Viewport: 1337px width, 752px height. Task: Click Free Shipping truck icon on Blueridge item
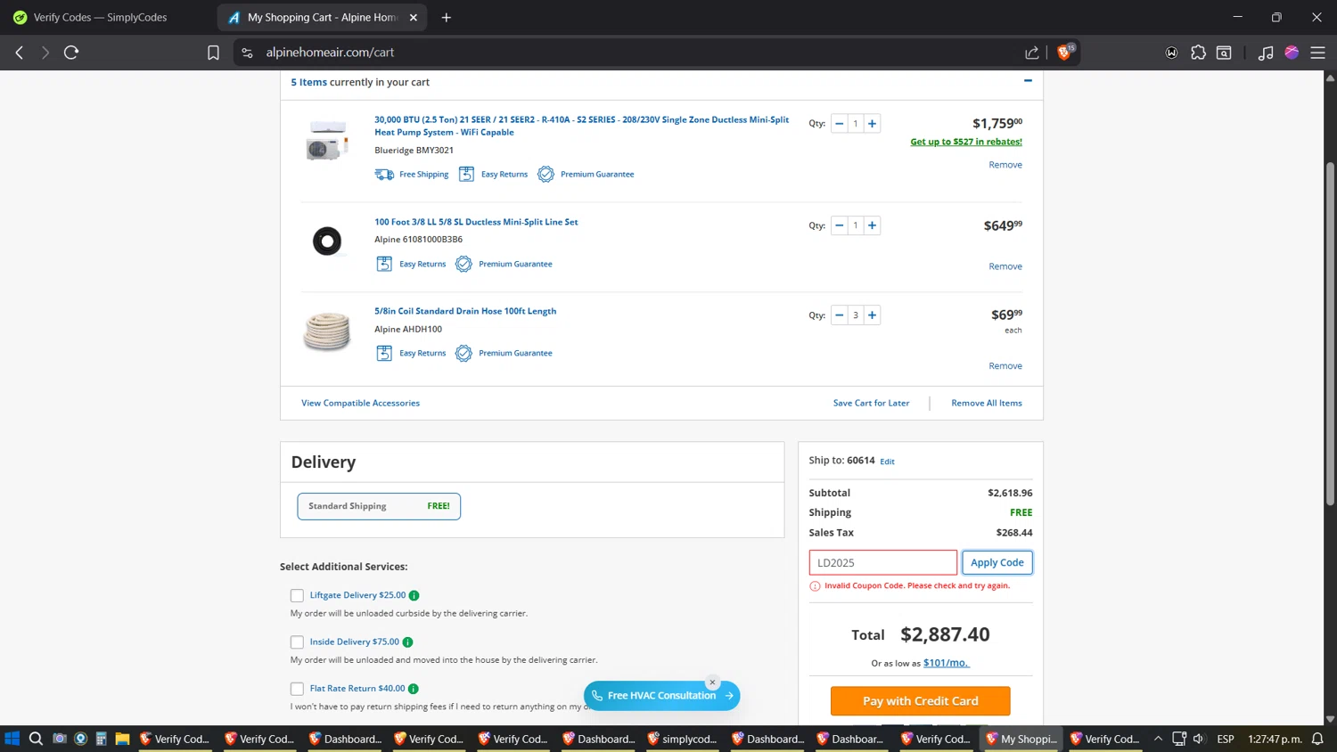point(384,174)
